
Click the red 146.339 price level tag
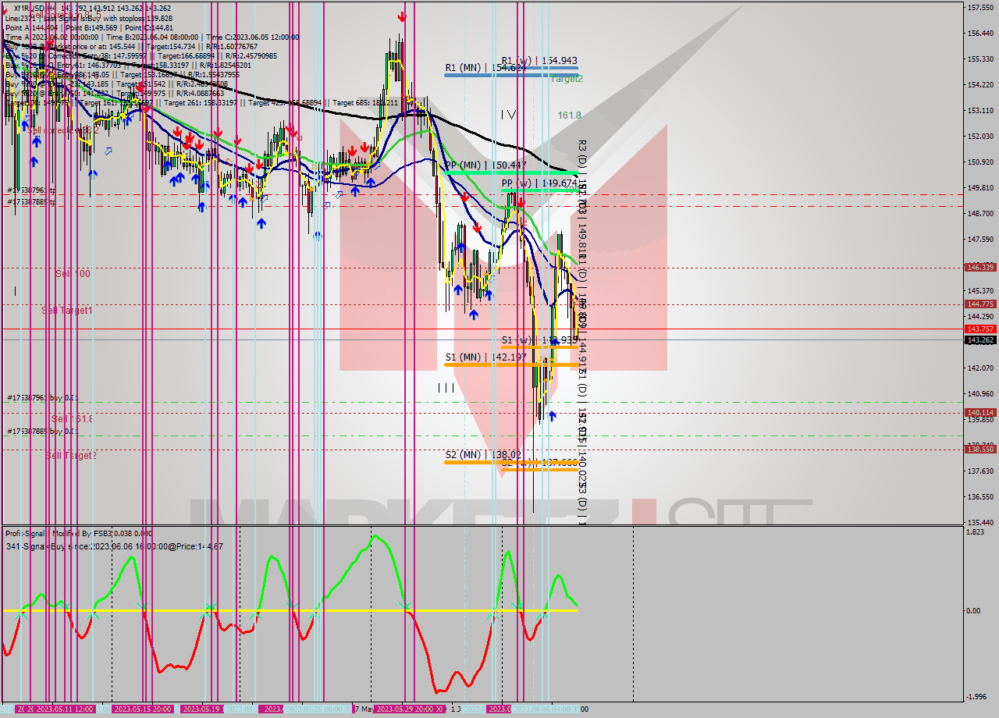coord(979,267)
